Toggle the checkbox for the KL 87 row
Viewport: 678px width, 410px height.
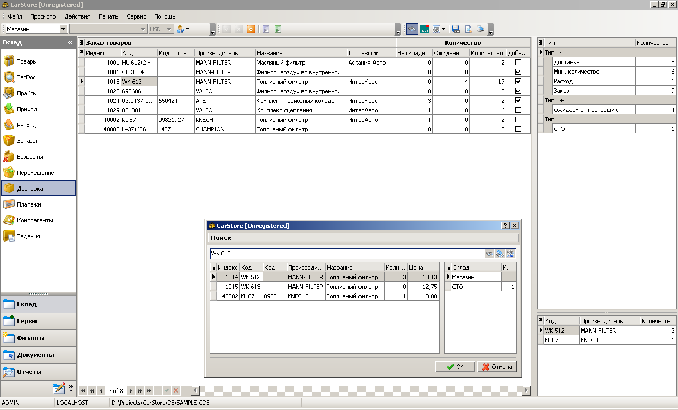(x=518, y=120)
